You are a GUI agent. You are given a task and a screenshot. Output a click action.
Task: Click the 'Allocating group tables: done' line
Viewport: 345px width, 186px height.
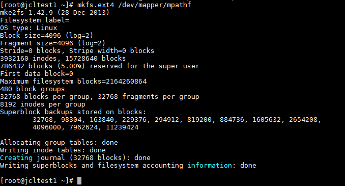(x=59, y=143)
